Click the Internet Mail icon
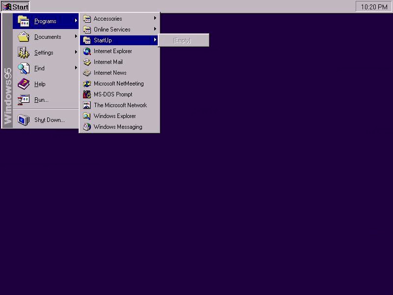393x295 pixels. pyautogui.click(x=87, y=62)
